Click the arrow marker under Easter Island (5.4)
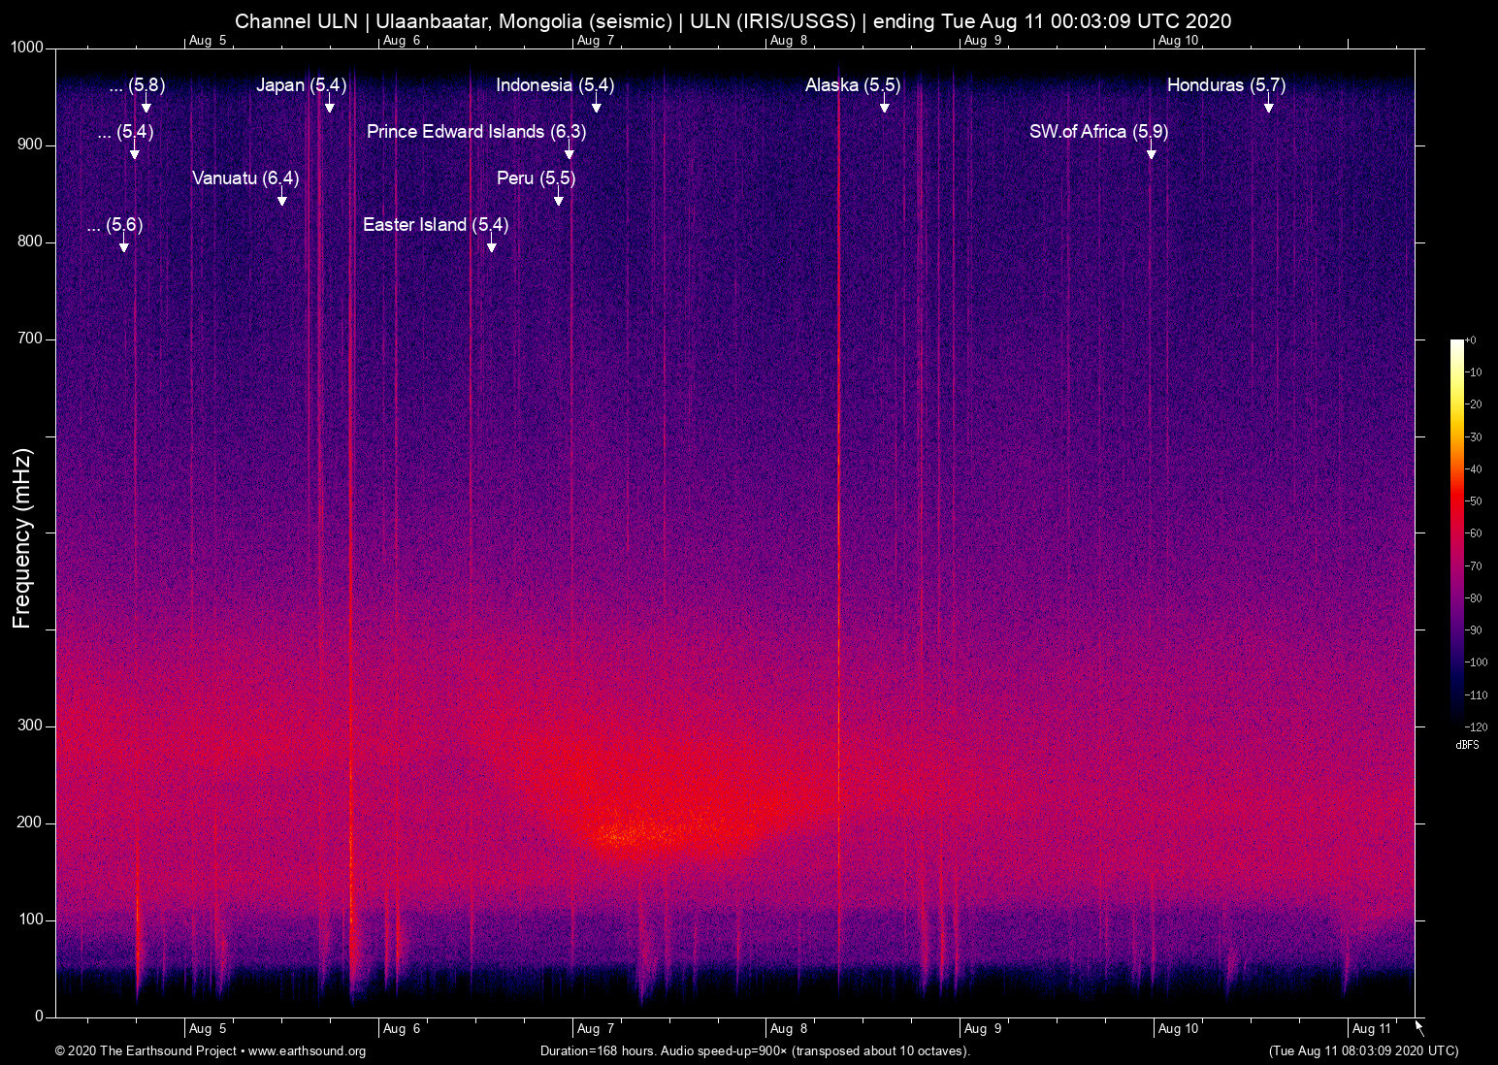The image size is (1498, 1065). pos(491,243)
